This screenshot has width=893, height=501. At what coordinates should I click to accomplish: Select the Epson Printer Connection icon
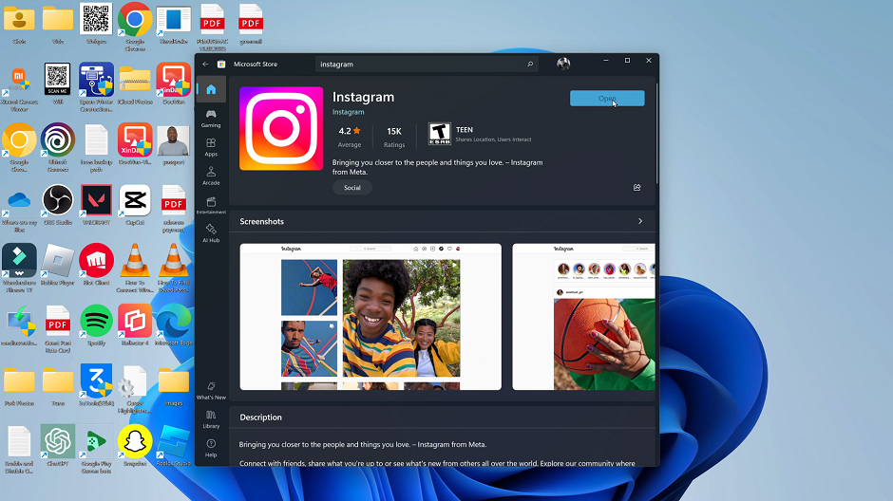click(x=96, y=87)
